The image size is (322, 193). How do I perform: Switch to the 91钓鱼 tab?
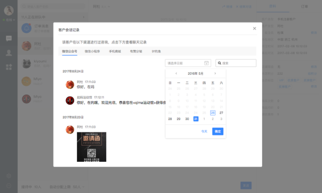156,51
